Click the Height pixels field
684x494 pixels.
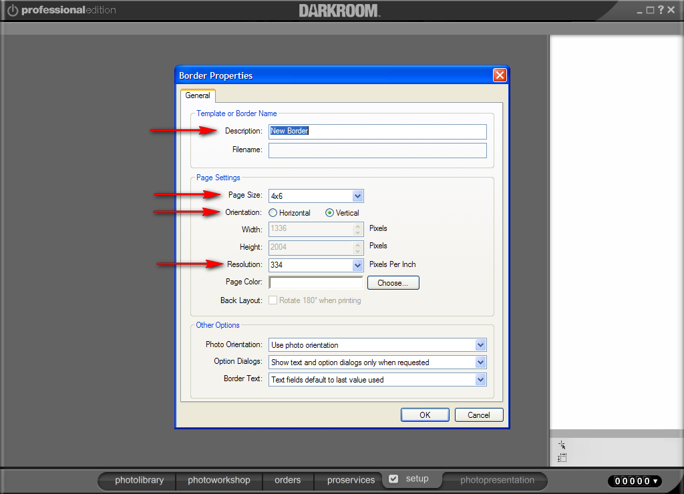[316, 247]
